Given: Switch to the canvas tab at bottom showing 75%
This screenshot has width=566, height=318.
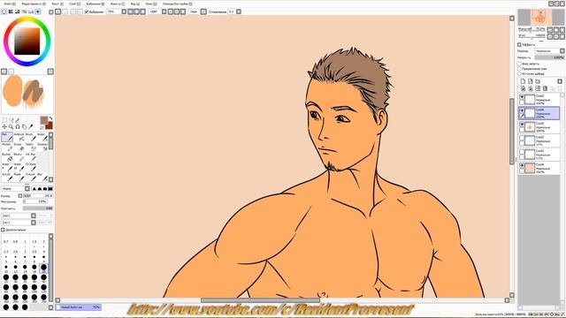Looking at the screenshot, I should (79, 307).
